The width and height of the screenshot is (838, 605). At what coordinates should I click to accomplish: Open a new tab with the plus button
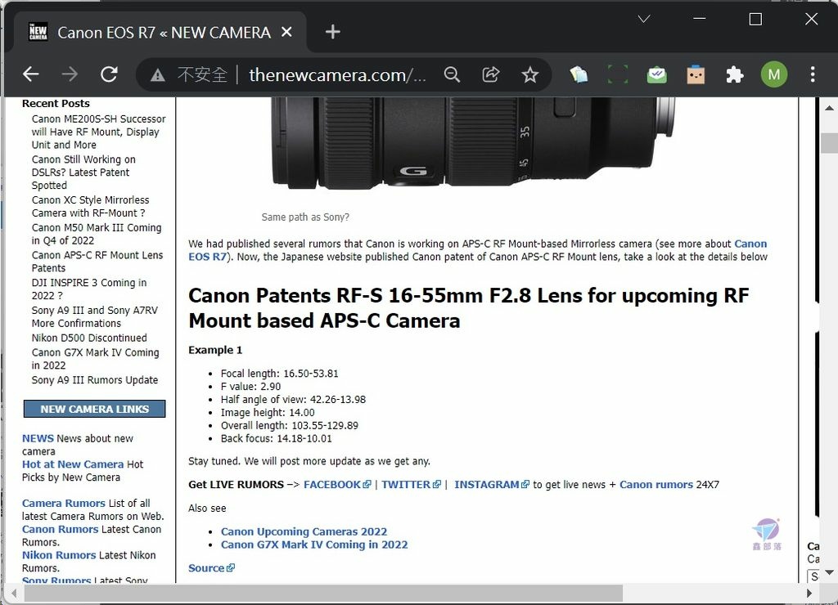click(332, 32)
